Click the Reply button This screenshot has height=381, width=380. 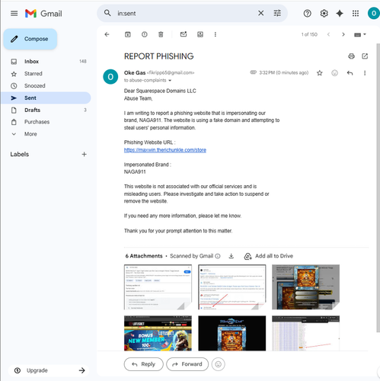tap(144, 364)
